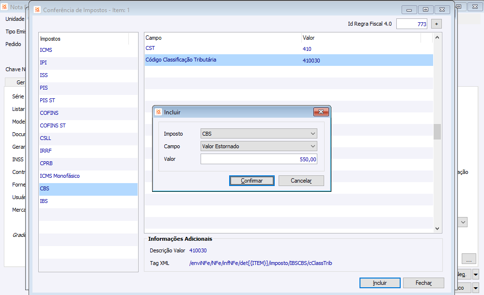The height and width of the screenshot is (295, 484).
Task: Click the Incluir dialog title icon
Action: tap(158, 112)
